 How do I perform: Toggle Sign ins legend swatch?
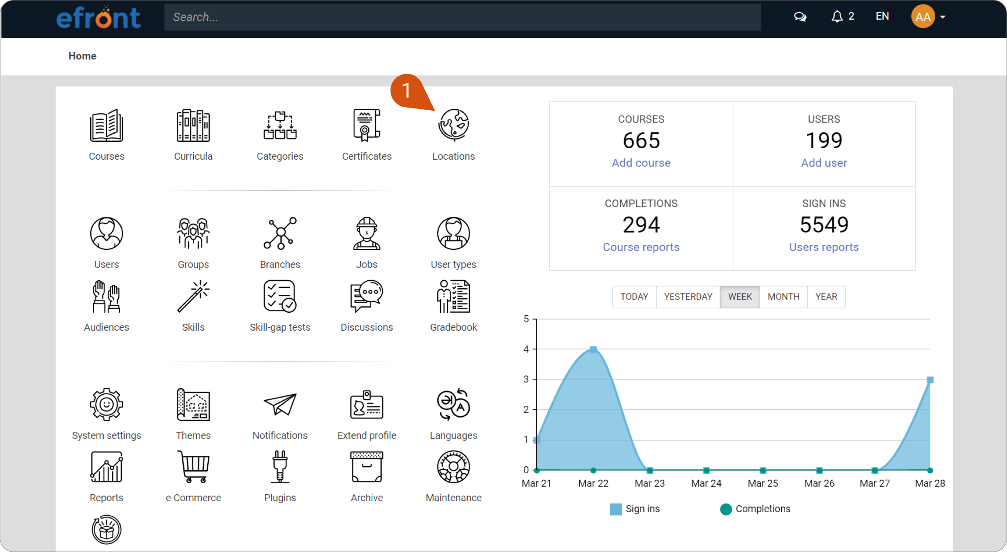tap(615, 509)
